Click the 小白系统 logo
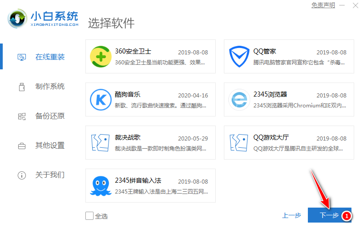This screenshot has width=361, height=228. point(44,19)
